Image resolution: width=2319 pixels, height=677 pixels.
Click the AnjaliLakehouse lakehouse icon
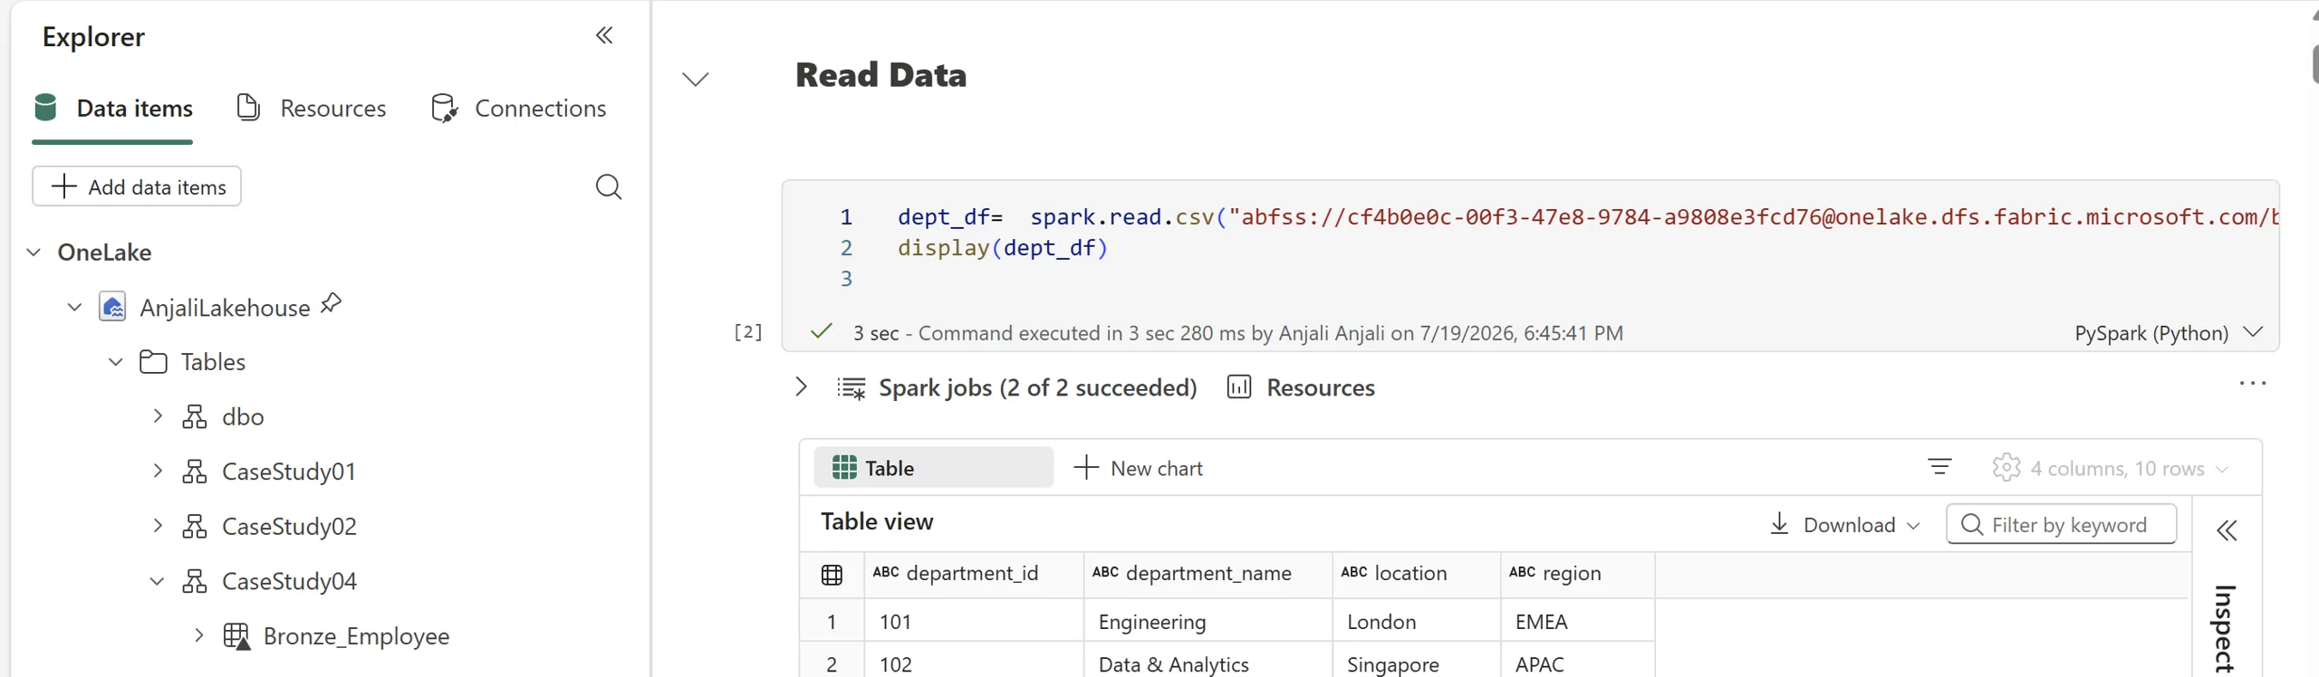(112, 307)
